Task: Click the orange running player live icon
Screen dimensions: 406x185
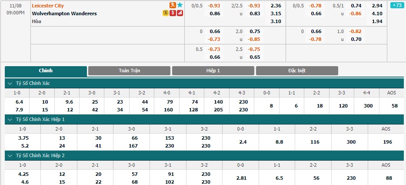Action: click(x=173, y=5)
